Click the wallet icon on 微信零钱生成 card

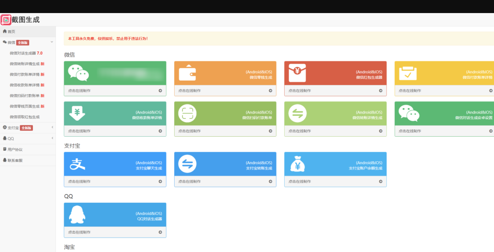coord(187,73)
